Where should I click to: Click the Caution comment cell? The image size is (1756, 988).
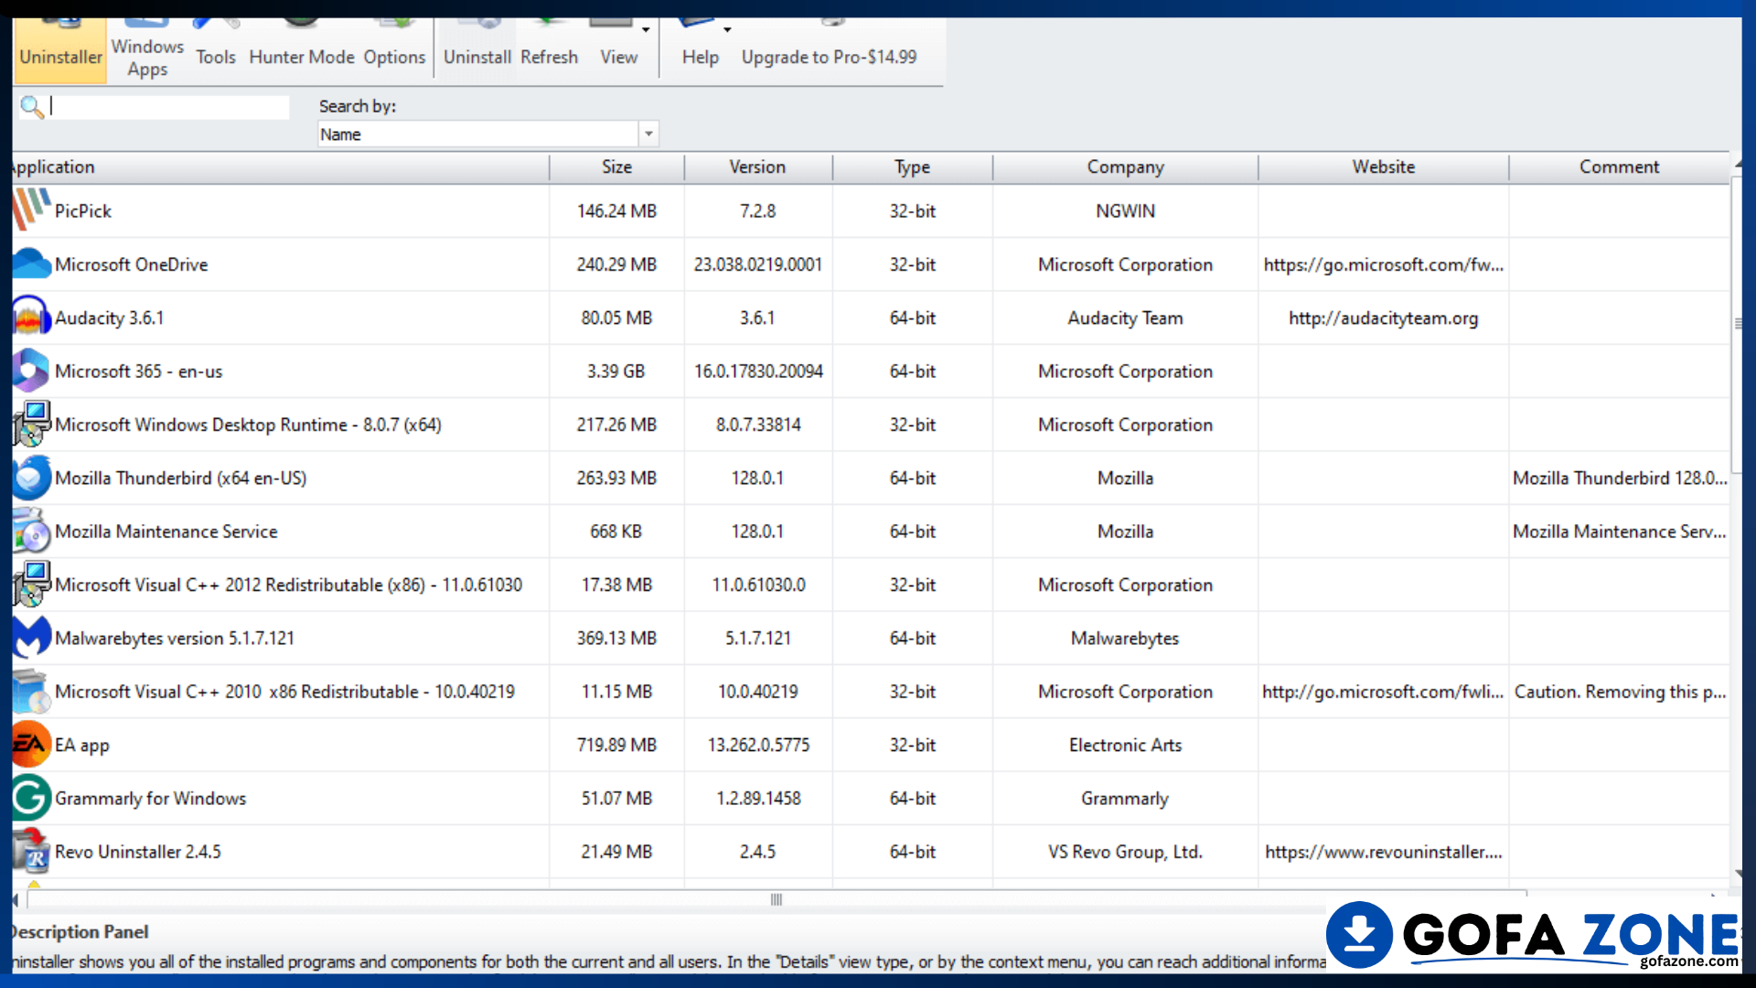click(1620, 692)
